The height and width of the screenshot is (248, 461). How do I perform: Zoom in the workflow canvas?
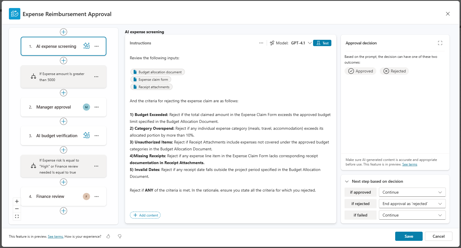click(17, 201)
